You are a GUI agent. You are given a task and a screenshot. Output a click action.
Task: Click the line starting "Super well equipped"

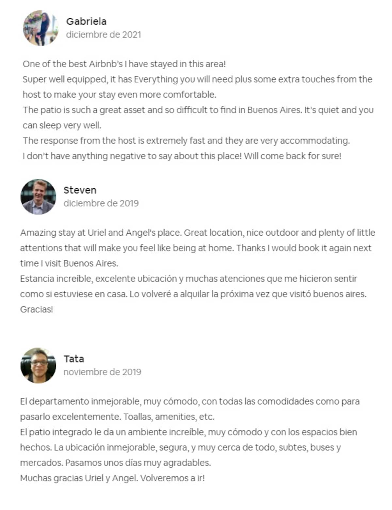[197, 79]
